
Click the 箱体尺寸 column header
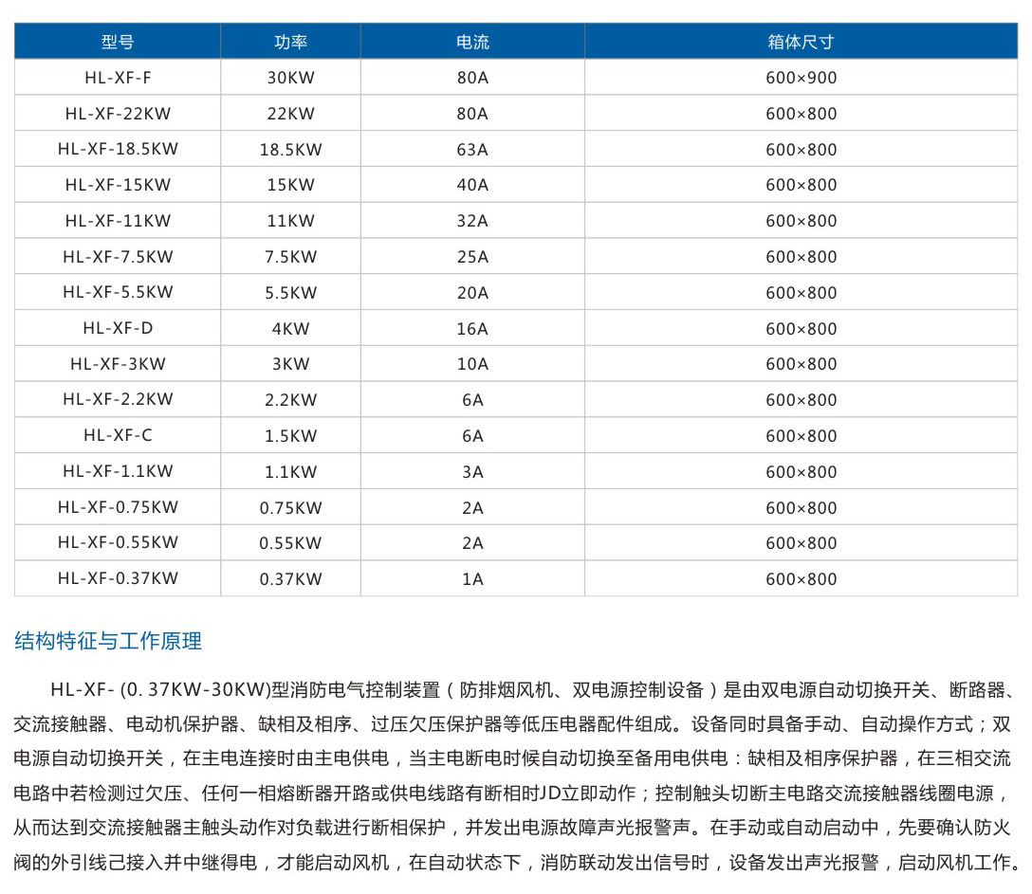(x=801, y=42)
